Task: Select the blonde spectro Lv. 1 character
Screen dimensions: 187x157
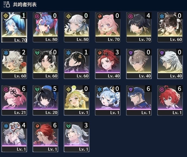Action: coord(77,100)
